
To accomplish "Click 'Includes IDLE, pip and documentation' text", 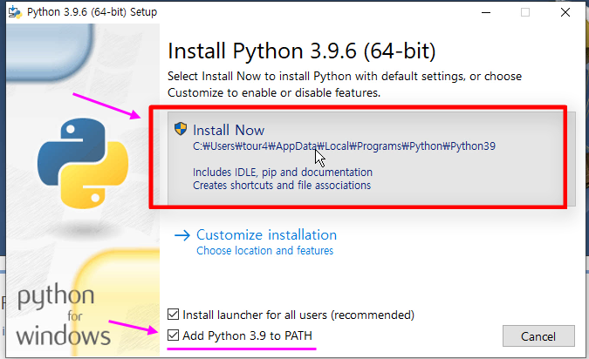I will pos(283,173).
